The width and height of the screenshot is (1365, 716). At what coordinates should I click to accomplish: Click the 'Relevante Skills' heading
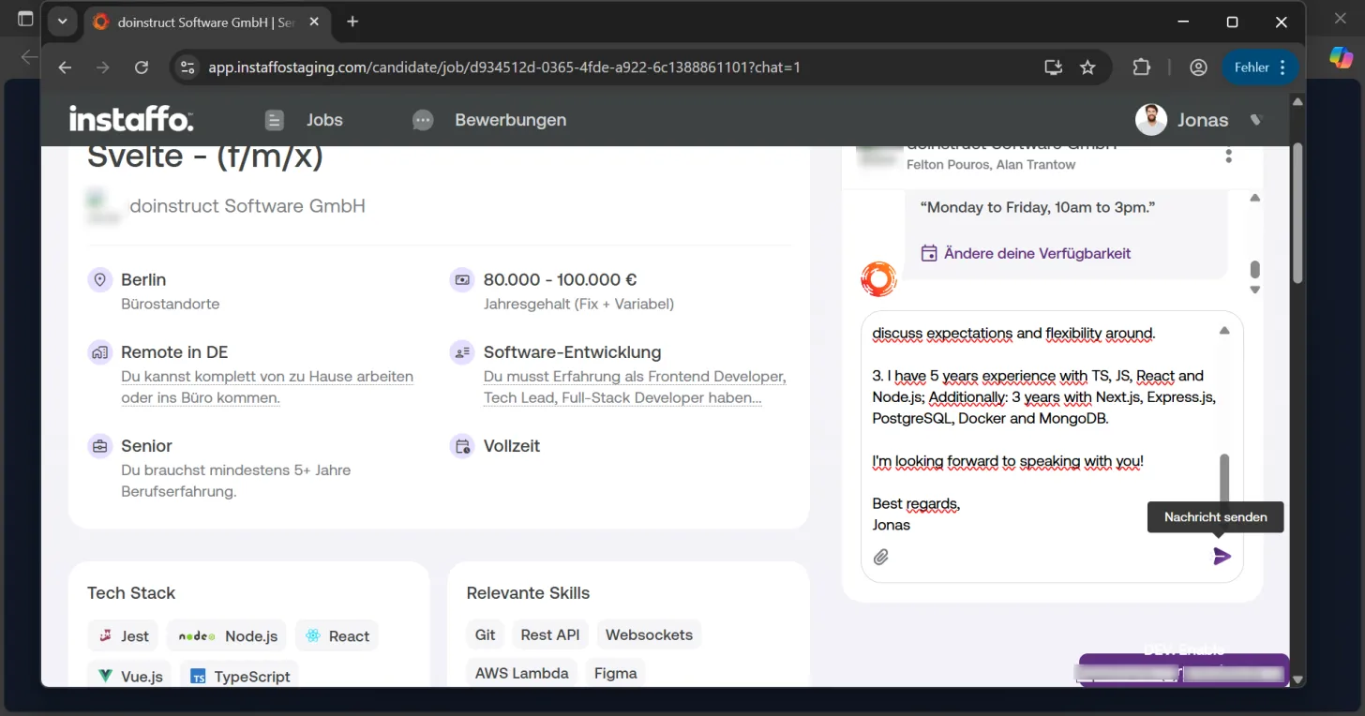tap(529, 593)
